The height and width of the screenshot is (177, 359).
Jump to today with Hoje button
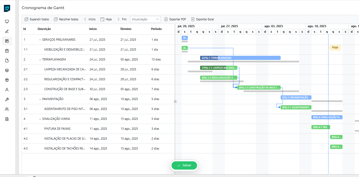pyautogui.click(x=106, y=19)
